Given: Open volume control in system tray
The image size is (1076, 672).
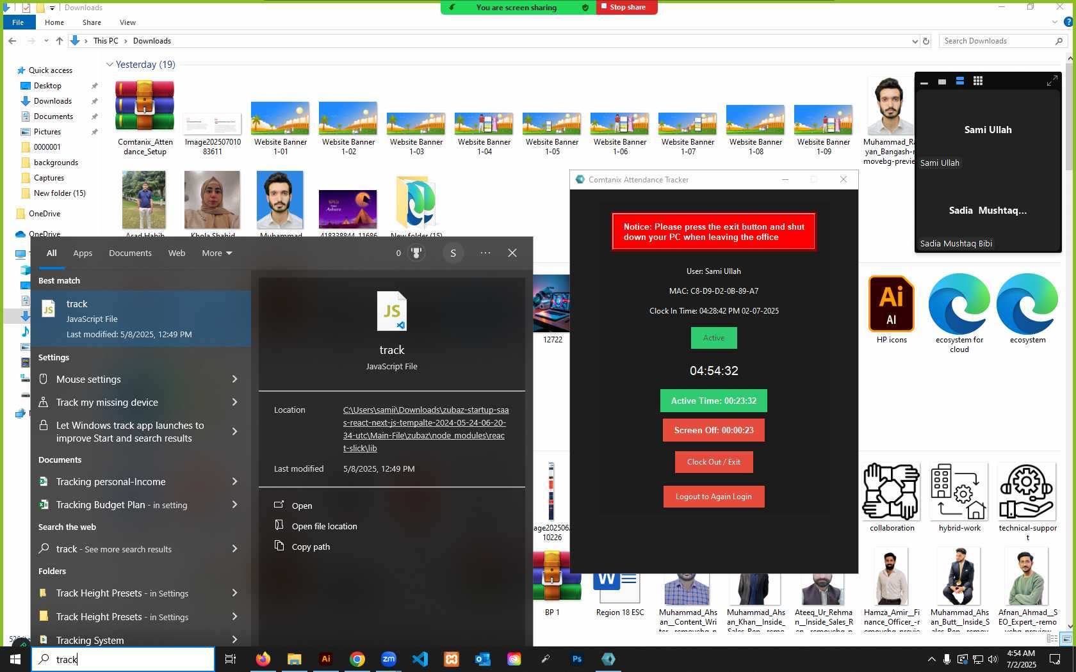Looking at the screenshot, I should pos(992,659).
